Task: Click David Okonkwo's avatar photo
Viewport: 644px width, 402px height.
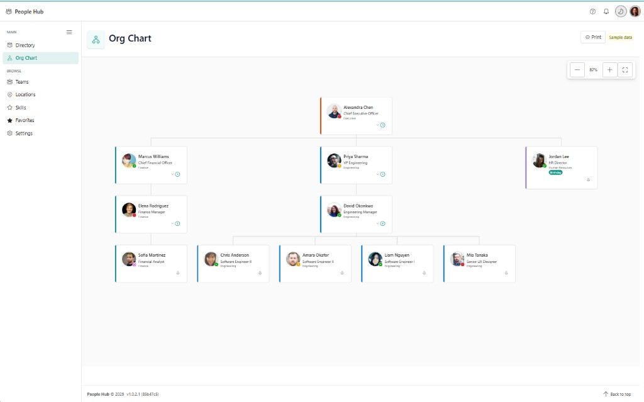Action: (x=334, y=209)
